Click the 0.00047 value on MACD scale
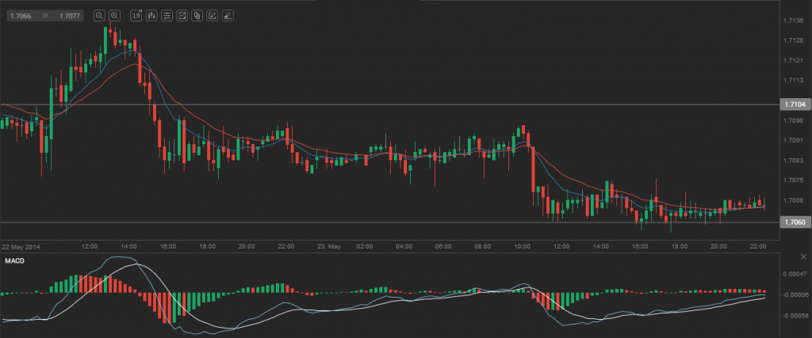The width and height of the screenshot is (812, 338). click(795, 274)
